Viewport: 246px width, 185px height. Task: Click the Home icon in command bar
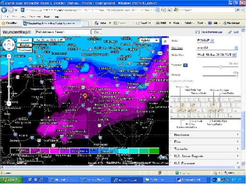(96, 23)
